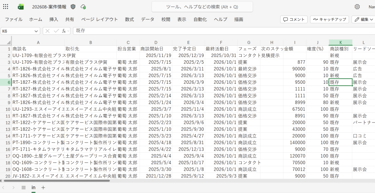
Task: Select the 'in' sheet tab
Action: [33, 188]
